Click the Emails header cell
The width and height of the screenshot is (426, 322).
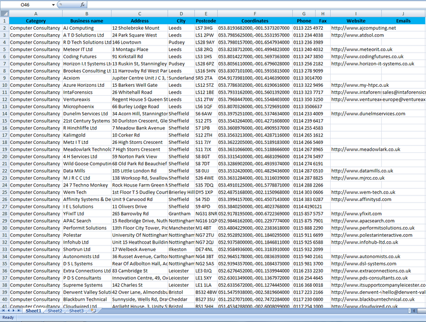[x=404, y=21]
